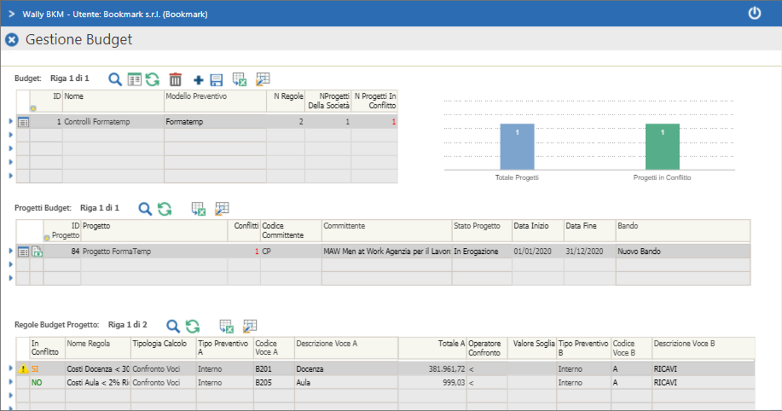The image size is (782, 411).
Task: Export Progetti Budget grid to Excel
Action: click(198, 209)
